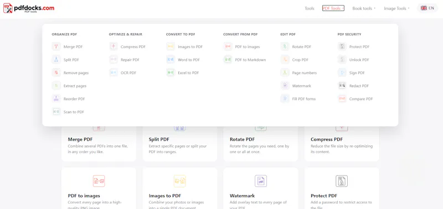
Task: Click the Page numbers icon
Action: [285, 73]
